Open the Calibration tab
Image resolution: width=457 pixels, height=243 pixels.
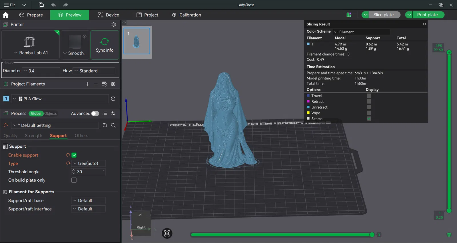[x=187, y=15]
